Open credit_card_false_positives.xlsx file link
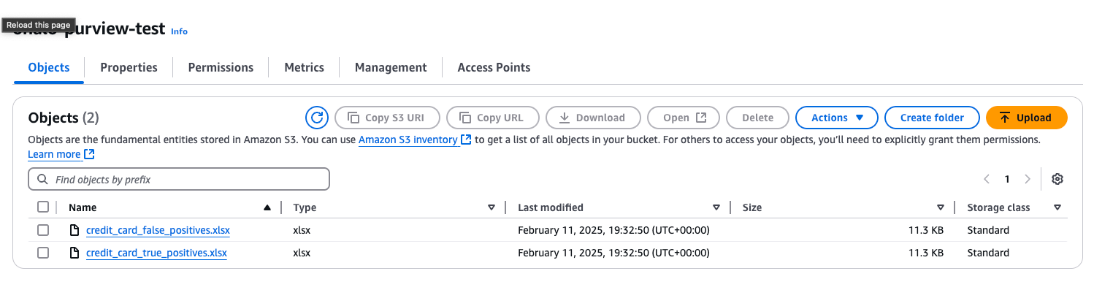Viewport: 1094px width, 298px height. (158, 231)
